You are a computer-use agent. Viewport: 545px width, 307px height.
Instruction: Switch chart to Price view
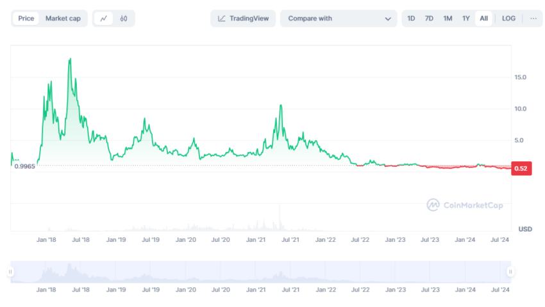[26, 19]
